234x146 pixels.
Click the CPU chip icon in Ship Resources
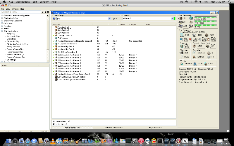click(191, 18)
